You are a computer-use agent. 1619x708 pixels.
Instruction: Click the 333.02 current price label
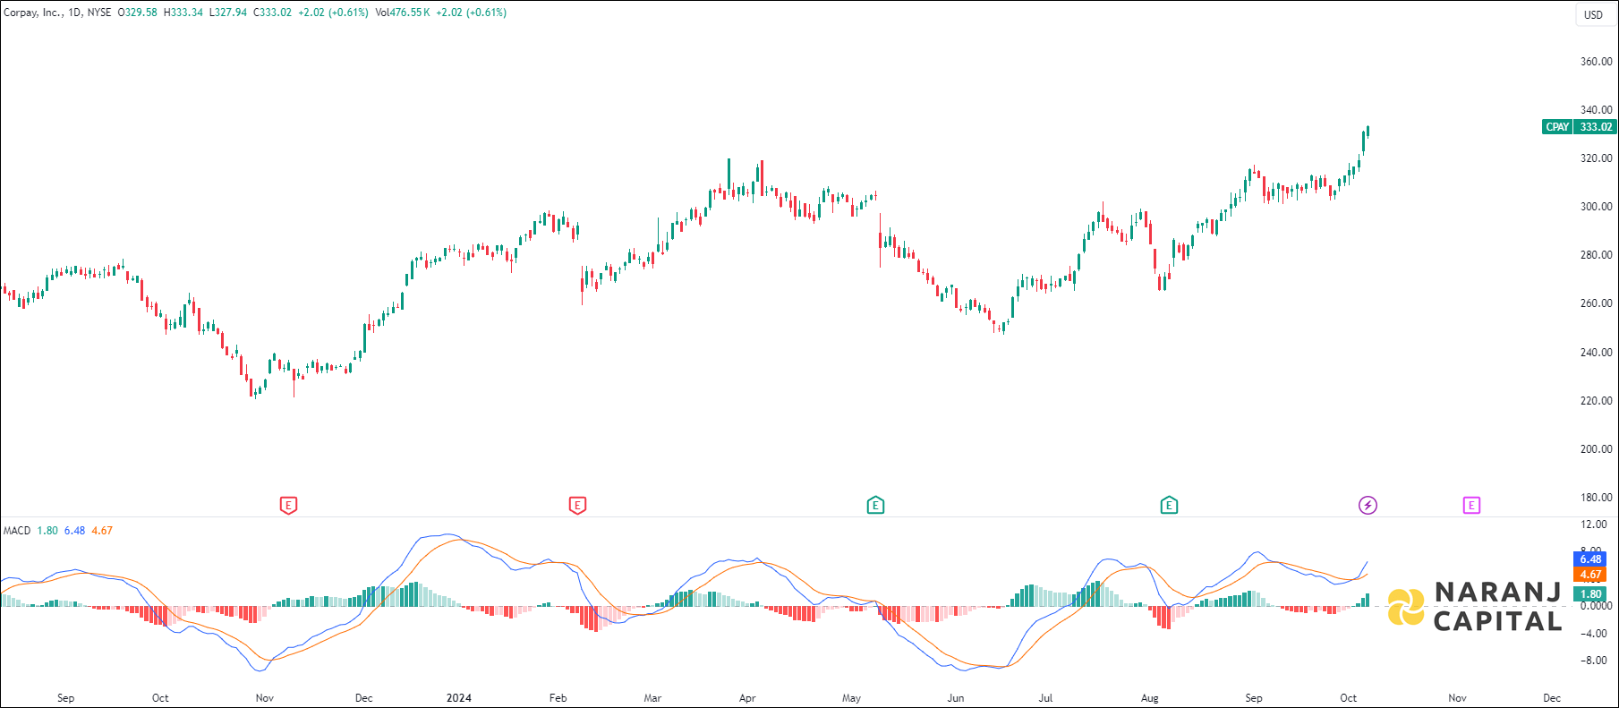tap(1596, 127)
